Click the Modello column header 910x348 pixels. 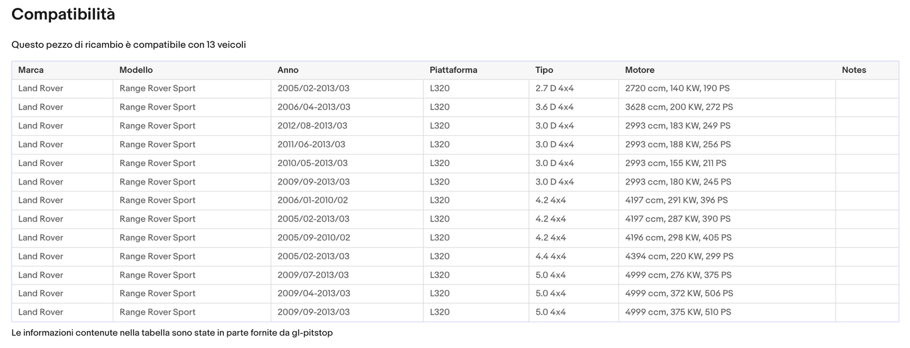tap(136, 70)
